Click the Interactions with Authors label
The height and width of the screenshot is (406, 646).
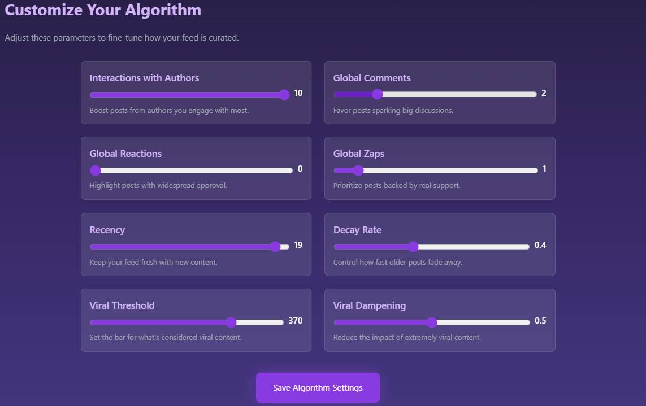[144, 78]
